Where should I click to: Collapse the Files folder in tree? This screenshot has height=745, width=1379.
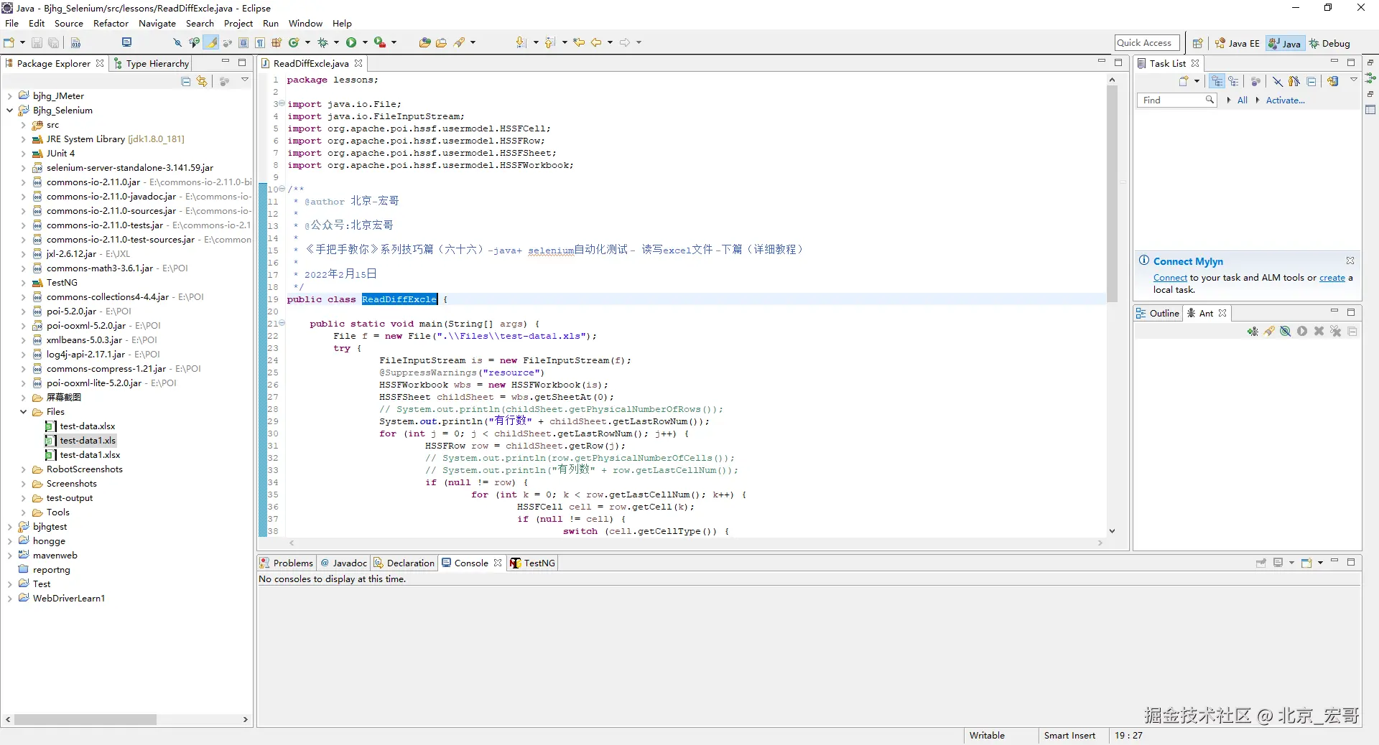coord(23,412)
